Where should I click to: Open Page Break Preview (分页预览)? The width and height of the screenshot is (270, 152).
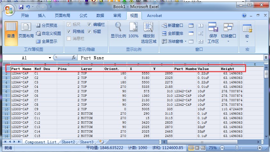[x=47, y=26]
